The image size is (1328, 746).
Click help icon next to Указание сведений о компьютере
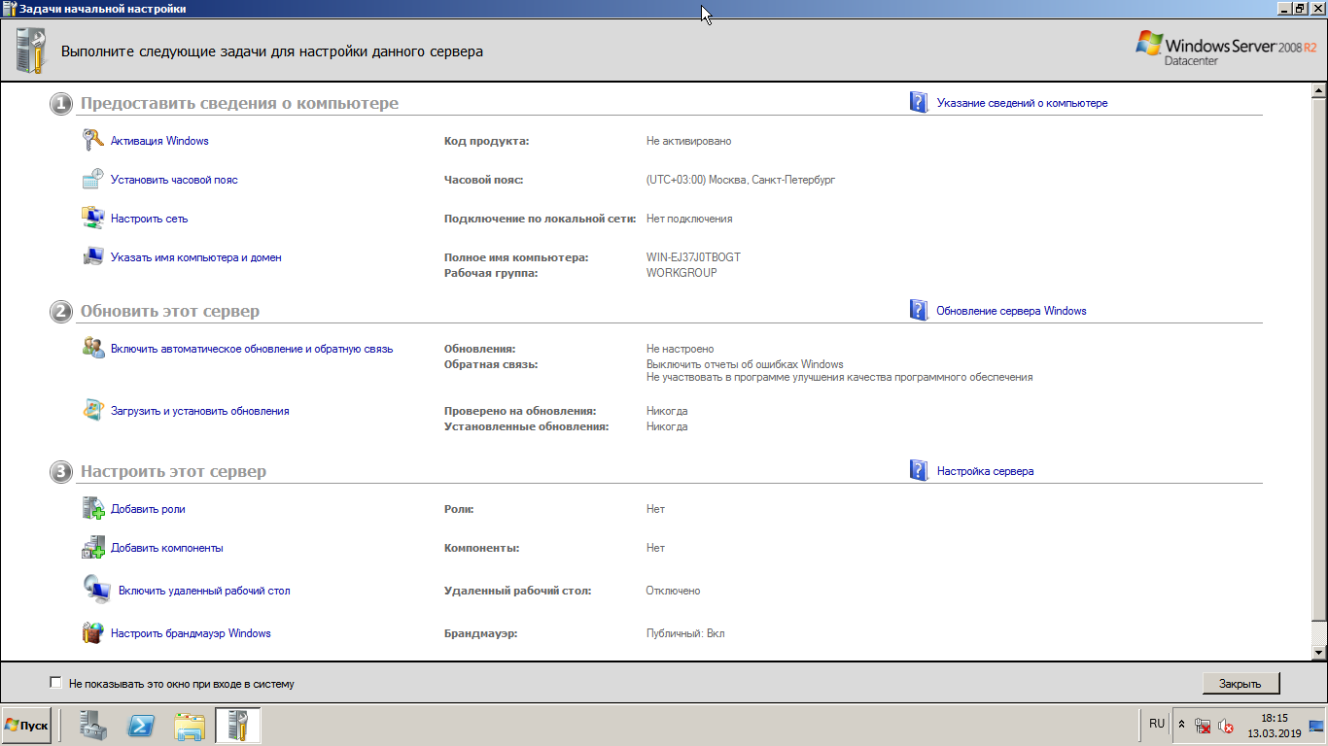[919, 102]
